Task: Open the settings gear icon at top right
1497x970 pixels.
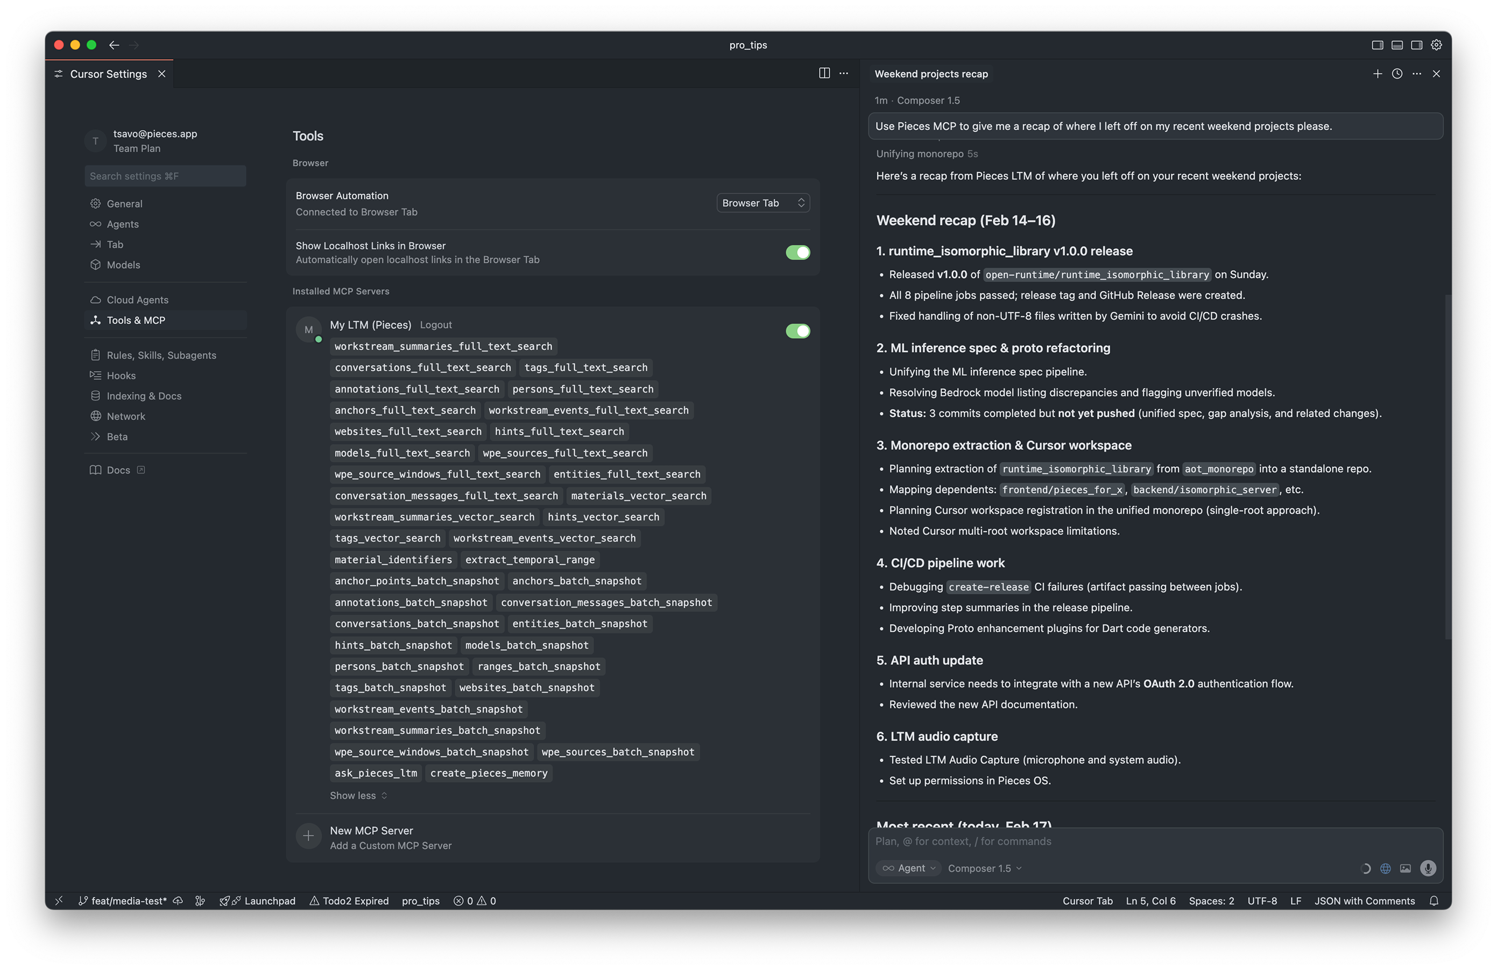Action: [x=1436, y=45]
